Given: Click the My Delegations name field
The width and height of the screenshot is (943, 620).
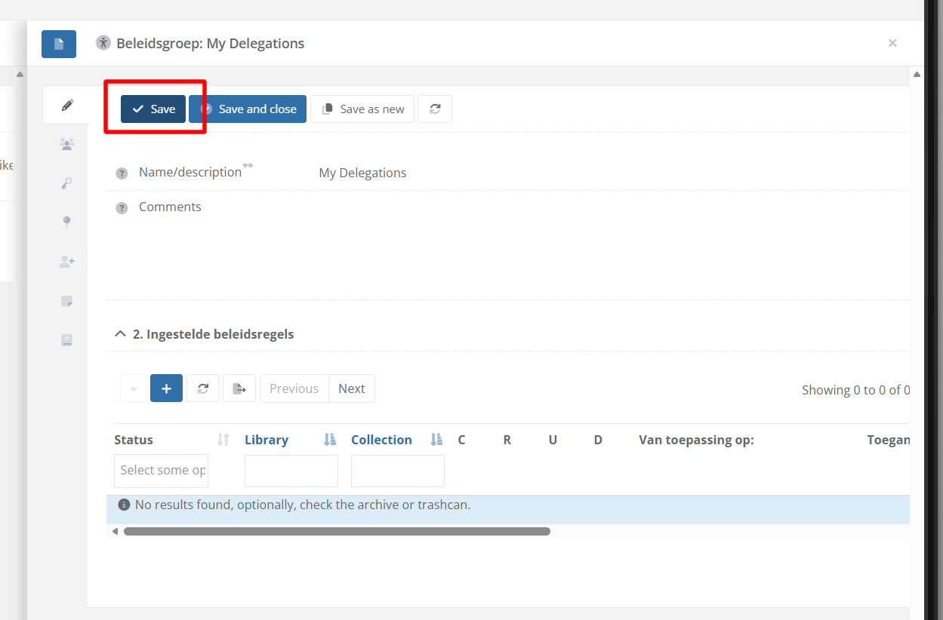Looking at the screenshot, I should click(x=362, y=173).
